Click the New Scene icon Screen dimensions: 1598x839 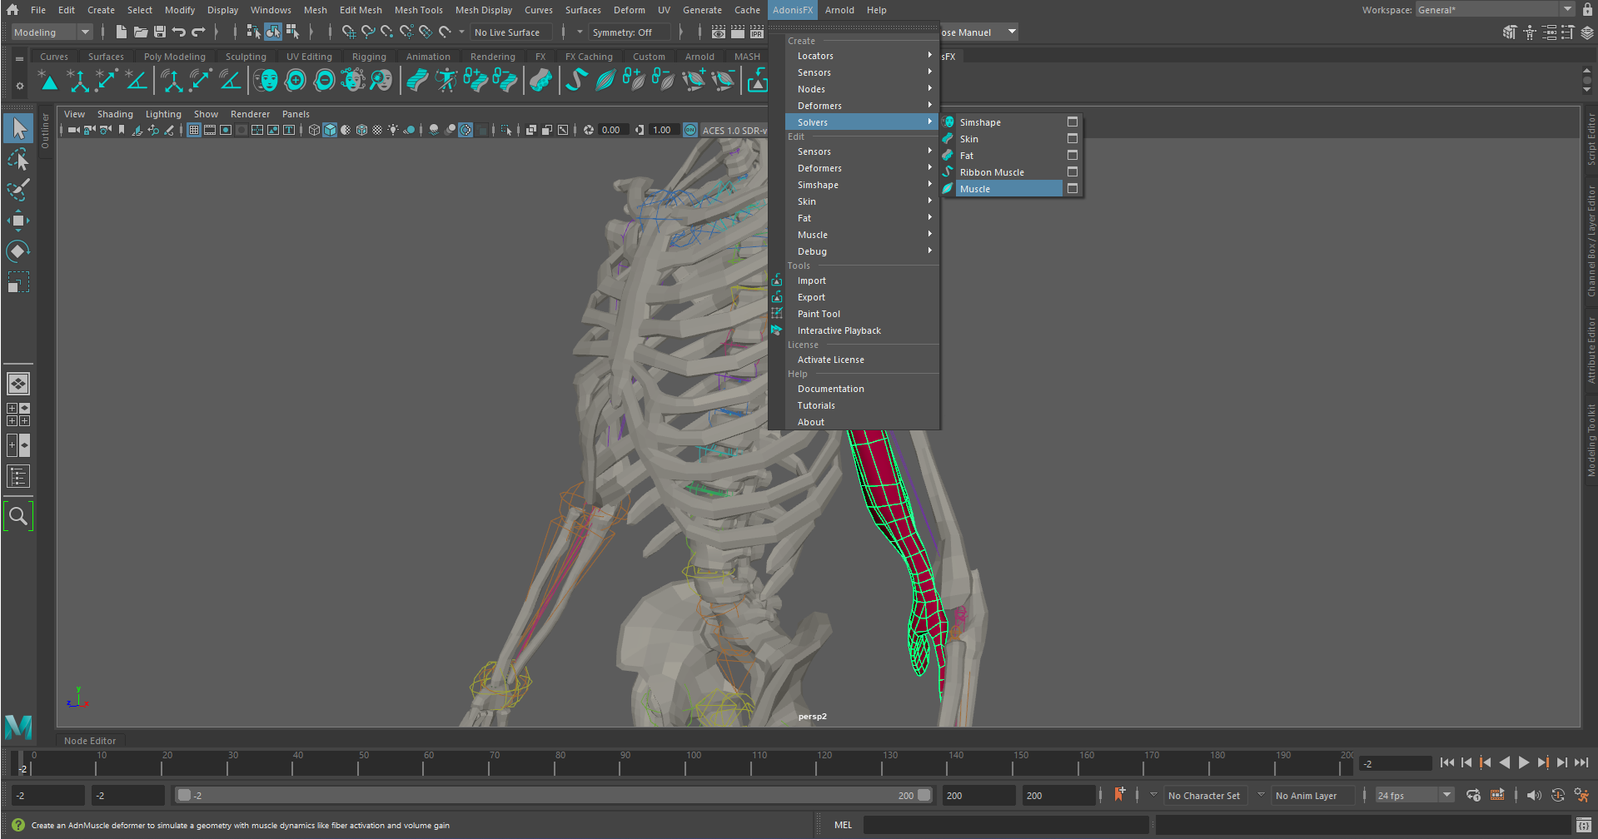(122, 32)
